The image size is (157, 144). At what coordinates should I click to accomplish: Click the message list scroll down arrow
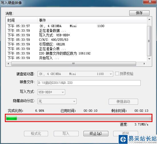pyautogui.click(x=149, y=59)
